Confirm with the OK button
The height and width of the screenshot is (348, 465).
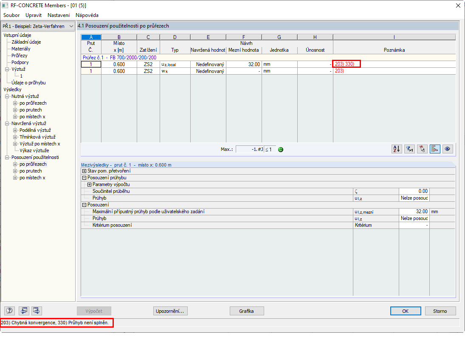coord(406,311)
